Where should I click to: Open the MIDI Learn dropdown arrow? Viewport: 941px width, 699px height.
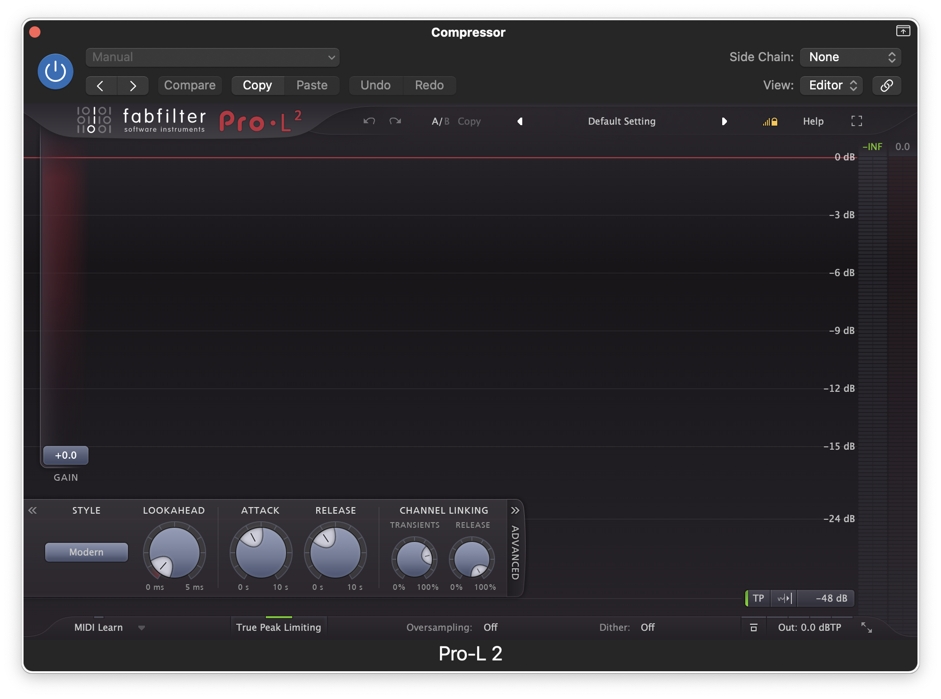[142, 628]
